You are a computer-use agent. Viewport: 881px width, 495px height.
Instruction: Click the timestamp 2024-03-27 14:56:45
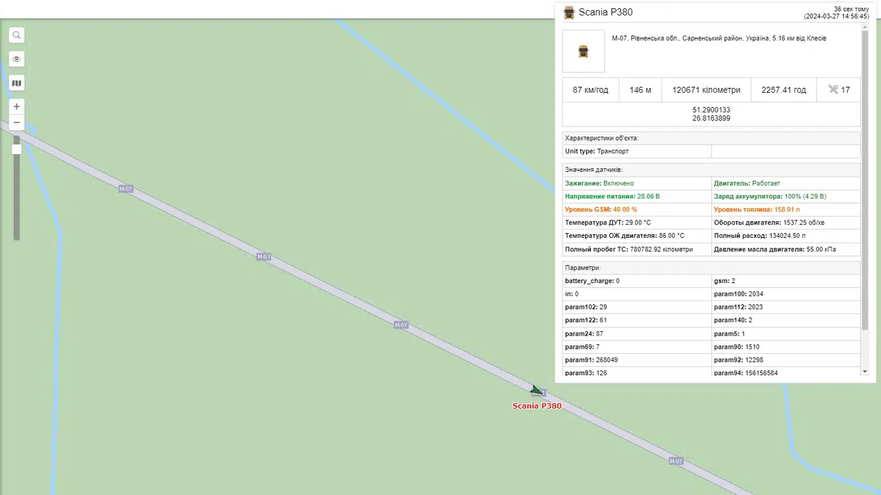[x=836, y=16]
